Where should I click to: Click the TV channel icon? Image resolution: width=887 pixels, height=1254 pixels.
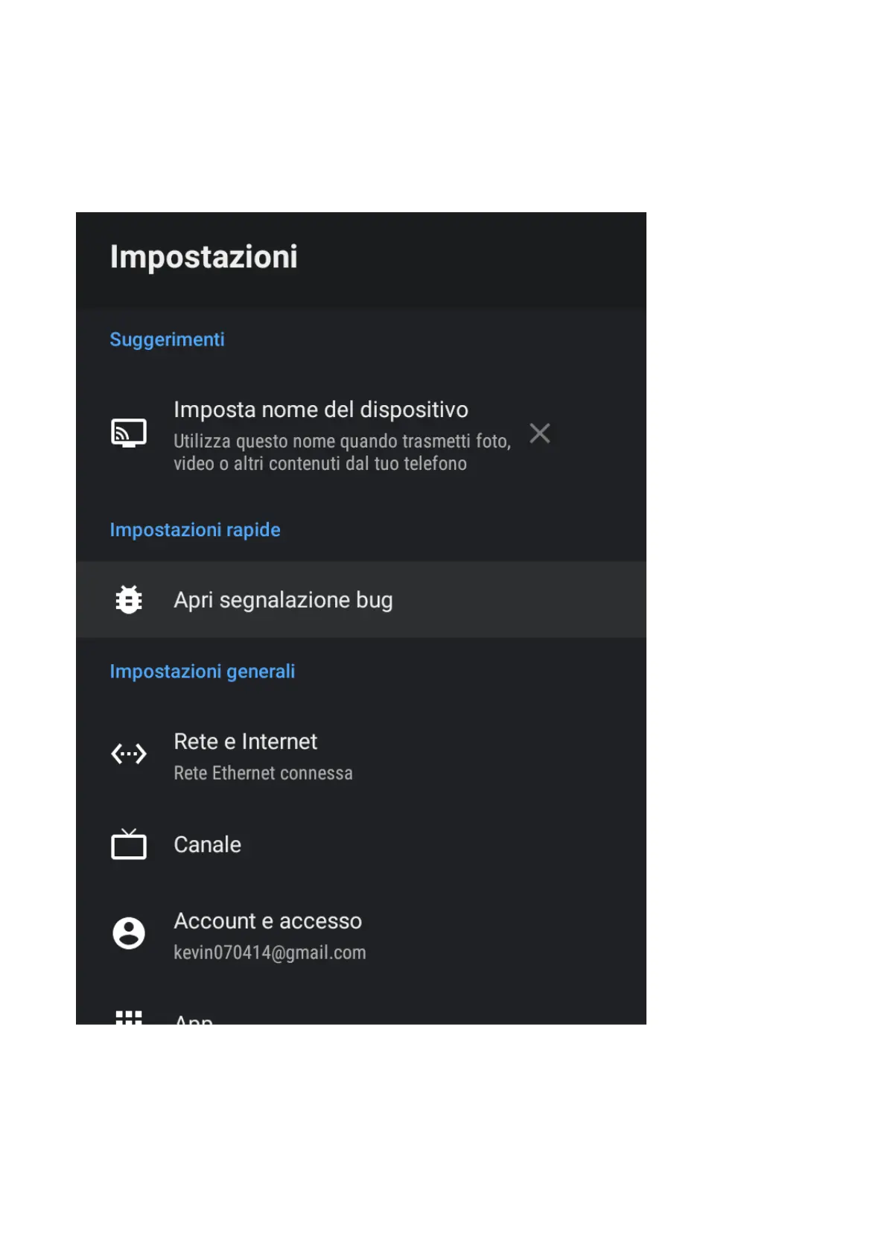(129, 844)
